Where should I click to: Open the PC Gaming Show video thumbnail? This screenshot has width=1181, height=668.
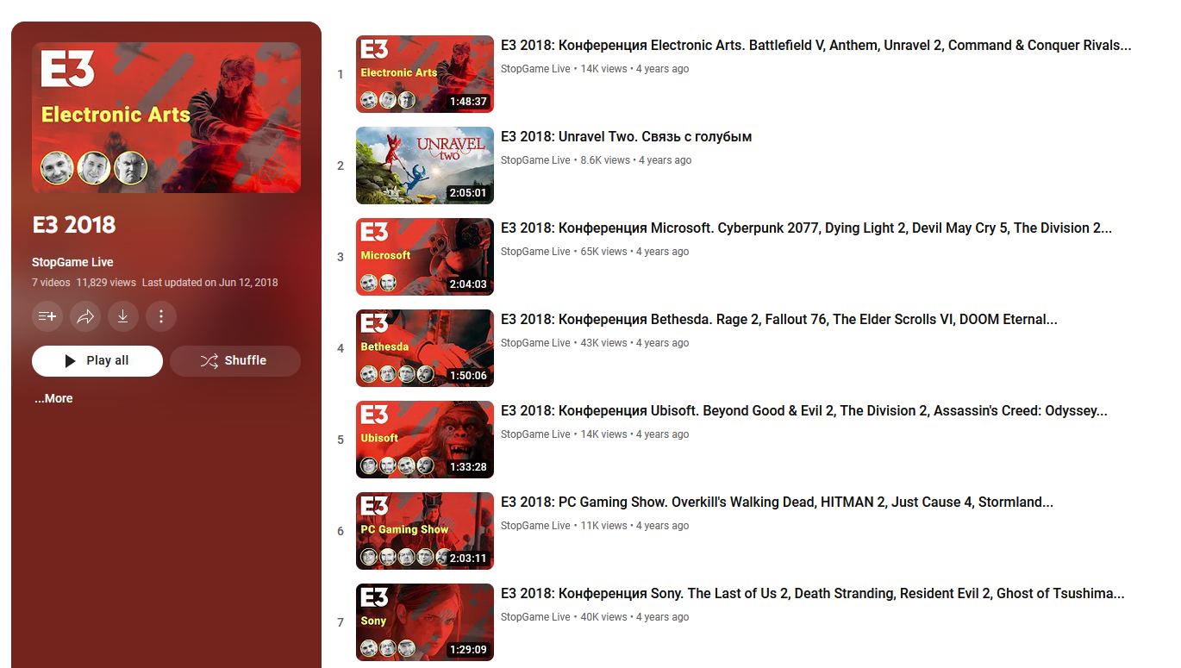pos(425,531)
